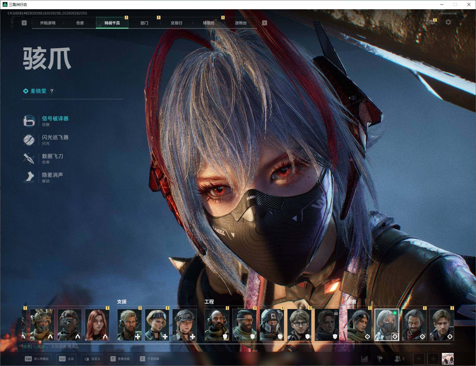Screen dimensions: 476x366
Task: Click the question mark next to 麦晓雯
Action: [52, 91]
